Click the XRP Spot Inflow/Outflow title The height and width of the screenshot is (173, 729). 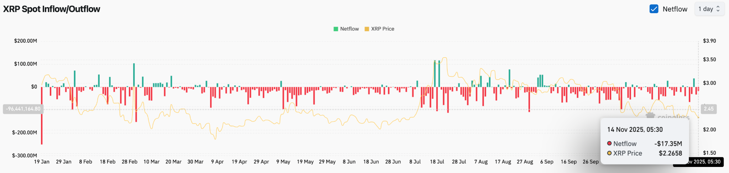pos(52,9)
